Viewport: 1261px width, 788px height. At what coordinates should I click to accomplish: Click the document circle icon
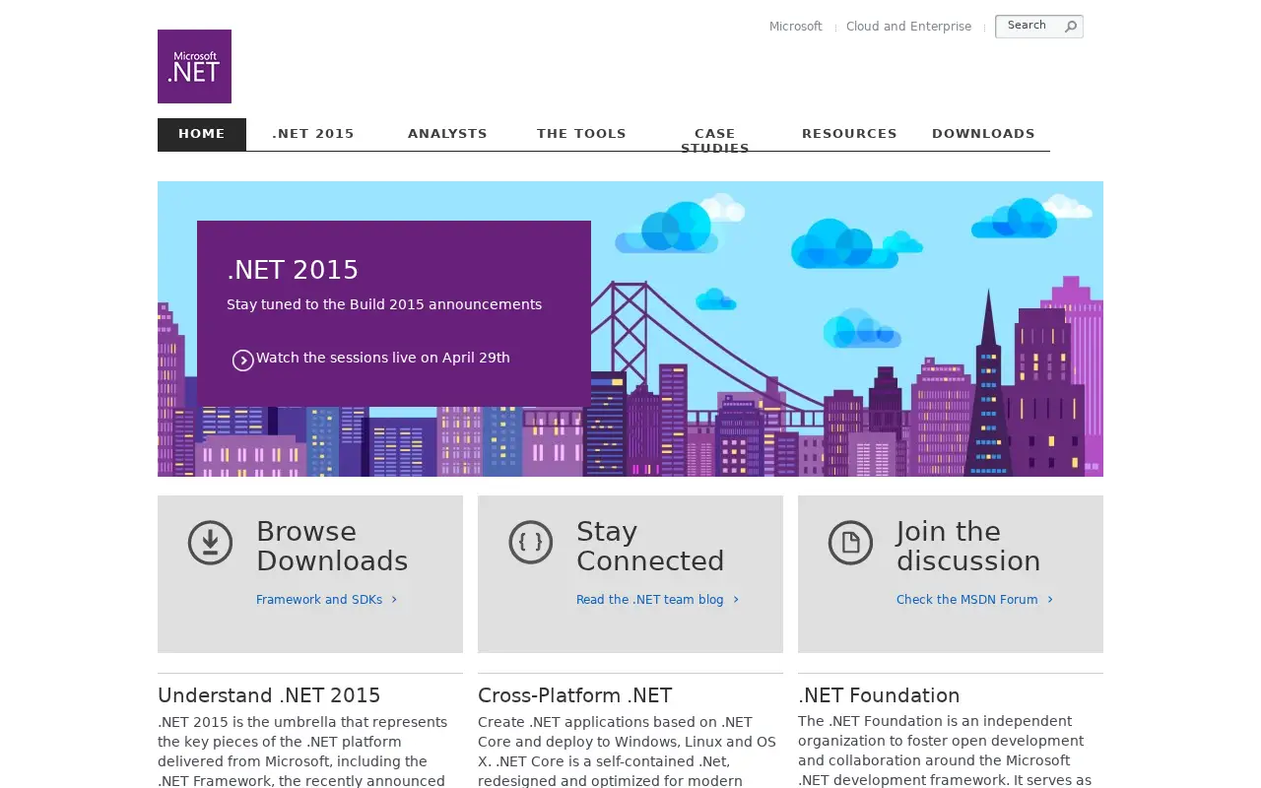click(x=850, y=543)
